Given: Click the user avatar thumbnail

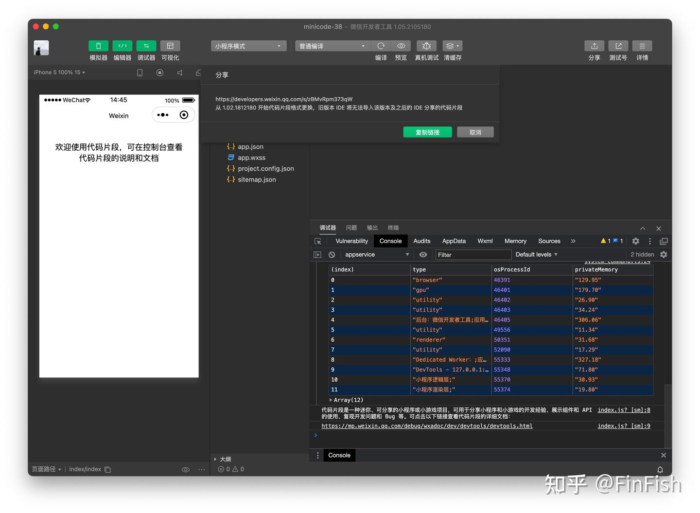Looking at the screenshot, I should 41,48.
